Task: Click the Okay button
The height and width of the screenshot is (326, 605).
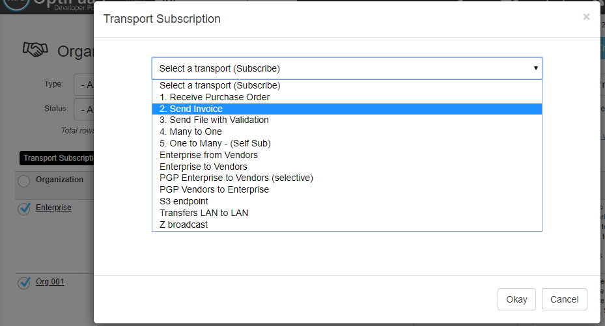Action: 516,299
